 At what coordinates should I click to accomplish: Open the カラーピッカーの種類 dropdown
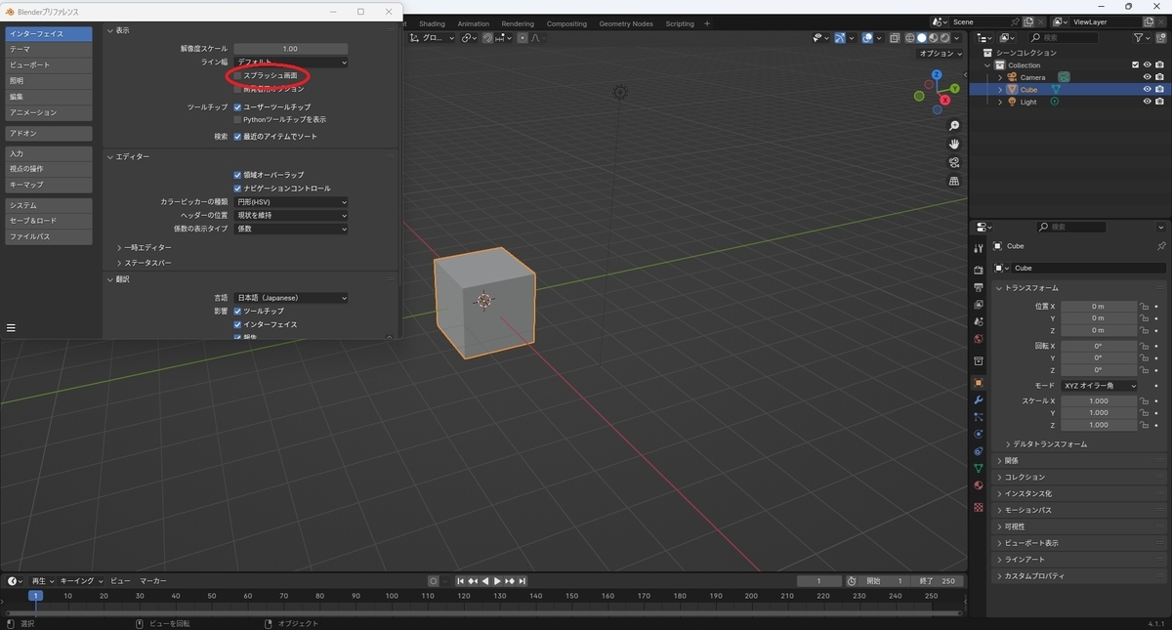point(291,202)
